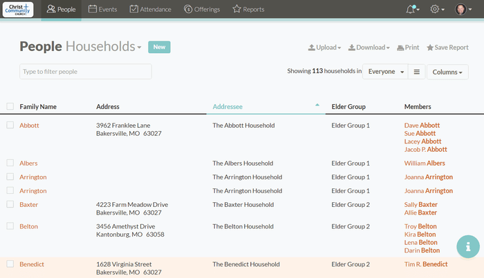Viewport: 484px width, 278px height.
Task: Open the Belton family link
Action: (x=28, y=226)
